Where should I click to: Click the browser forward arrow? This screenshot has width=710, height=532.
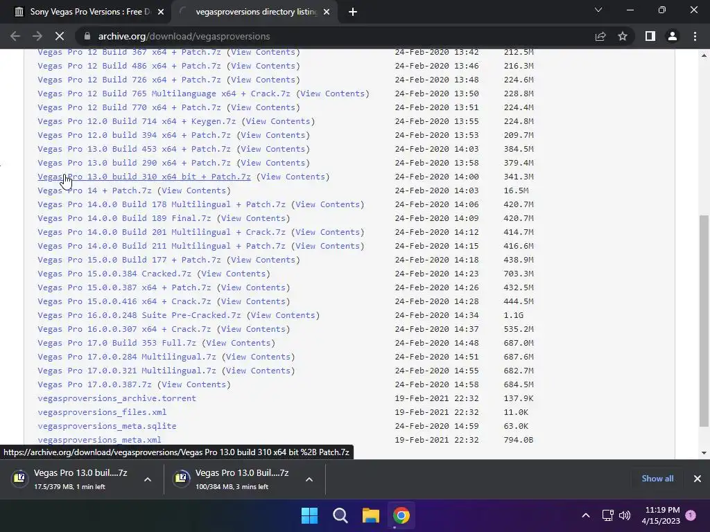point(37,36)
